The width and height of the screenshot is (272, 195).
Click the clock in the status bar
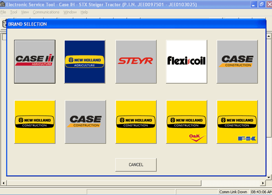tap(261, 192)
